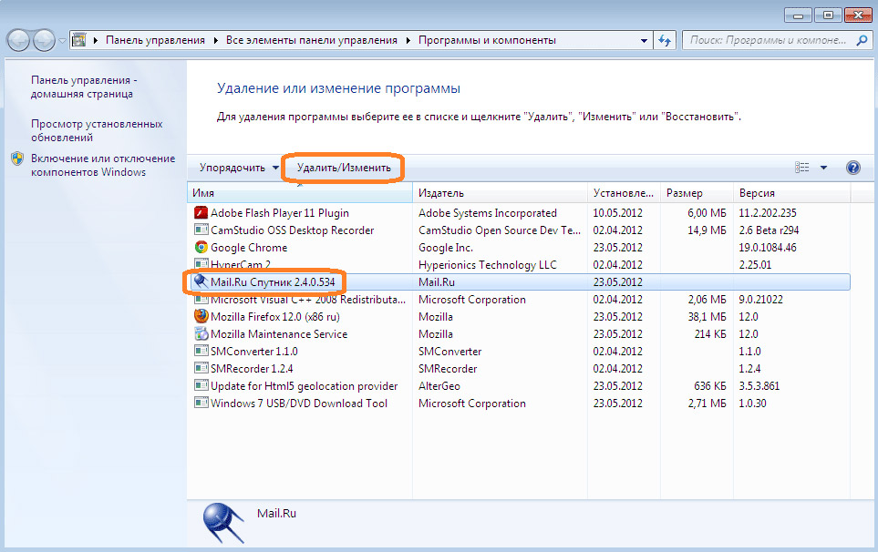Click the Mozilla Firefox icon in list
Viewport: 878px width, 552px height.
click(201, 317)
